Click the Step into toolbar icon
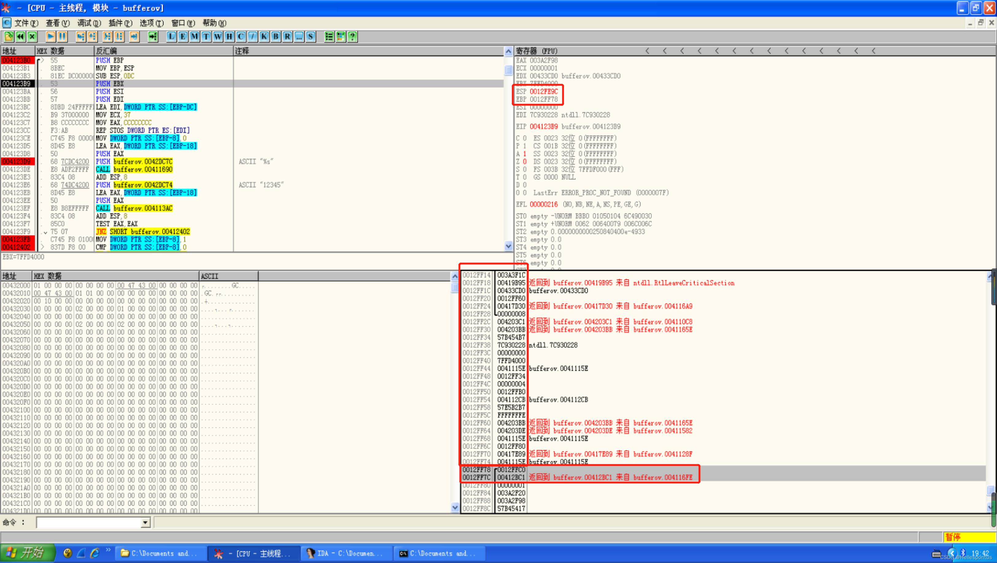Viewport: 997px width, 563px height. [81, 36]
